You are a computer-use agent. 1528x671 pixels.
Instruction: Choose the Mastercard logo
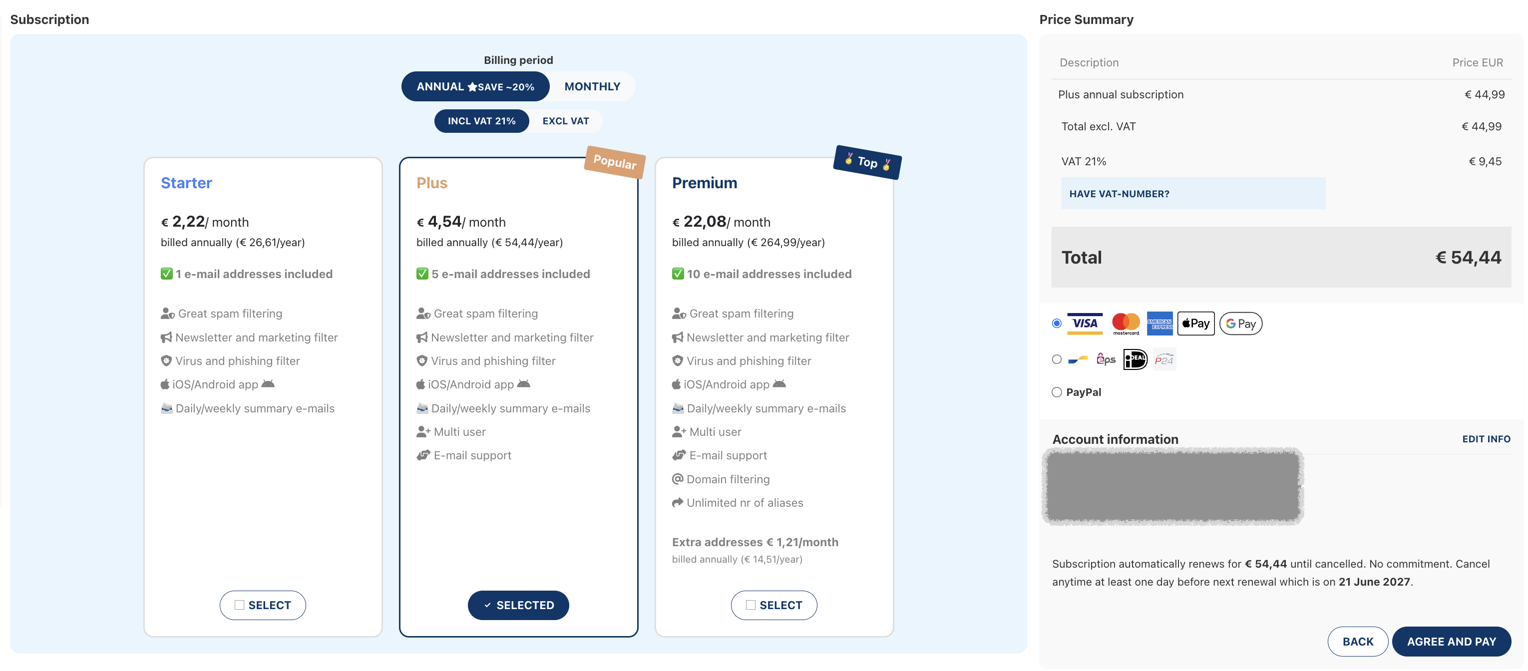(1125, 324)
